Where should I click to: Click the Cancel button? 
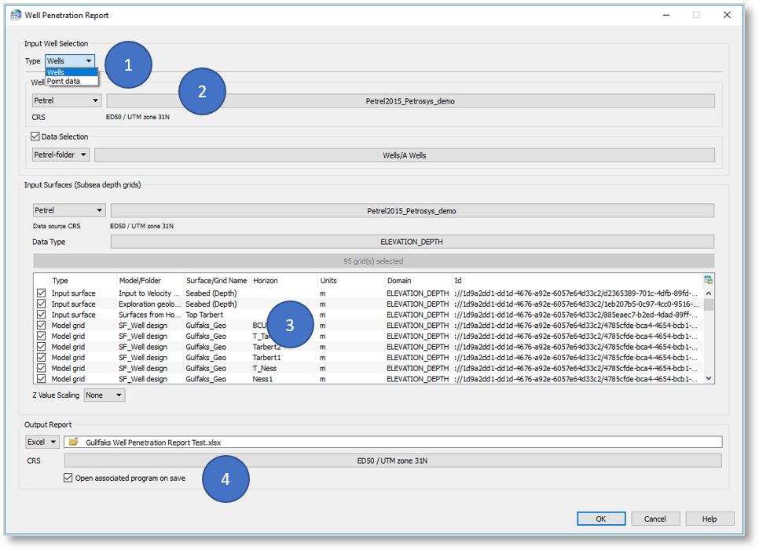click(x=654, y=519)
